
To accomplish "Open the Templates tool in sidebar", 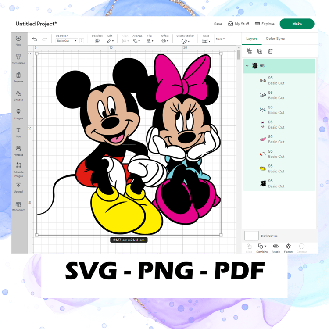I will pyautogui.click(x=18, y=59).
